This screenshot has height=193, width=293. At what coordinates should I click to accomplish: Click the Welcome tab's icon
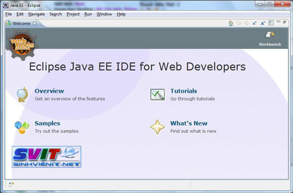pos(8,23)
